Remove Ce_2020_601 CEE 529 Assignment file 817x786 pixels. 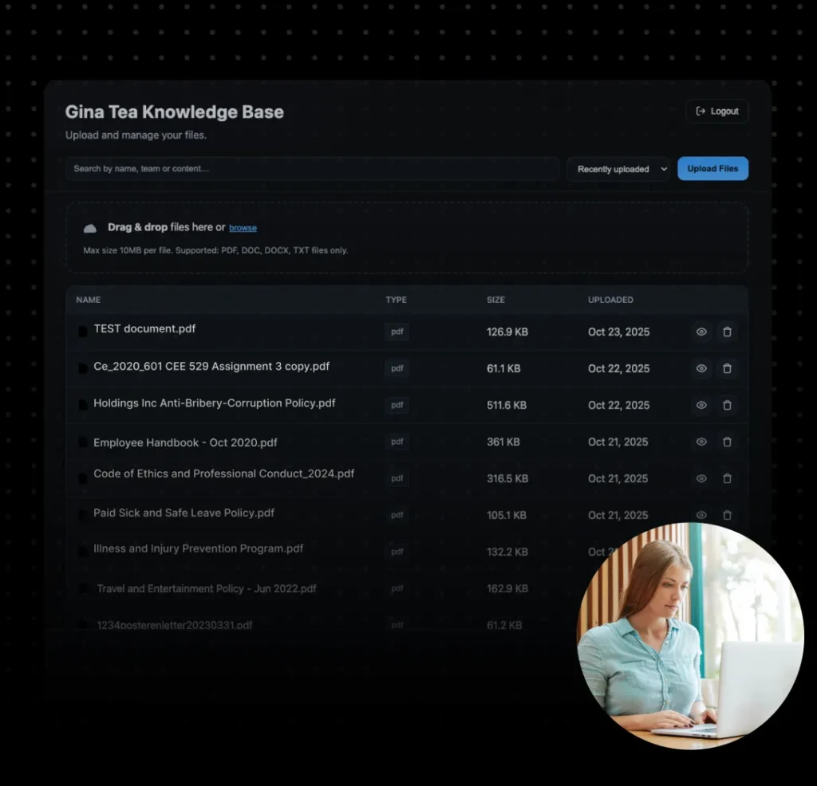pyautogui.click(x=727, y=368)
